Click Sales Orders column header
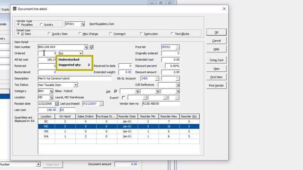Screen dimensions: 303x170 86,117
